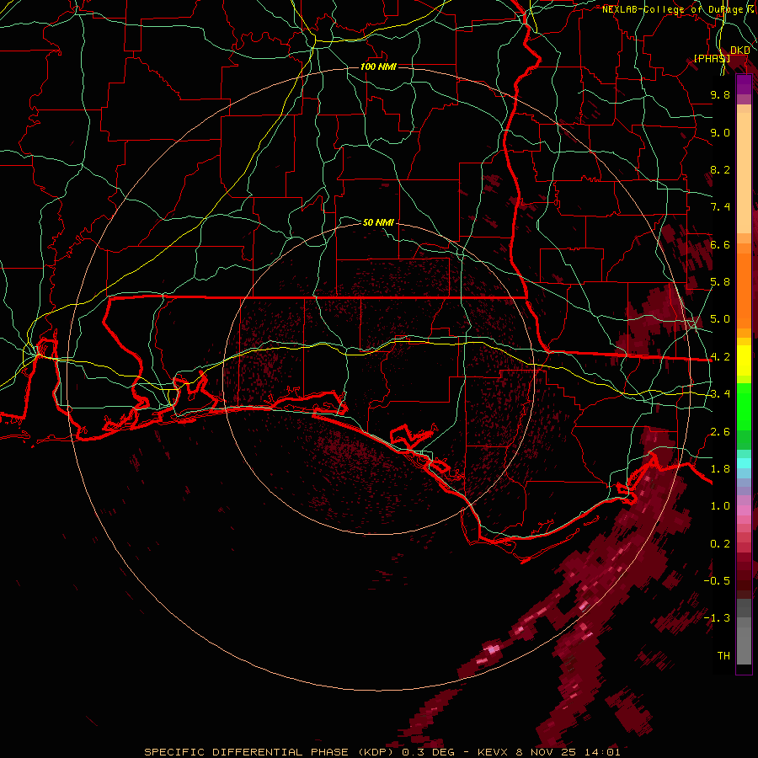Click the 5.0 scale value
Screen dimensions: 758x758
point(720,319)
